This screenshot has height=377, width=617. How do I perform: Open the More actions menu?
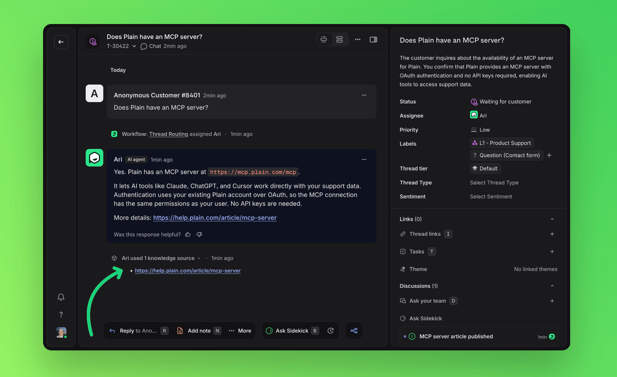click(x=240, y=331)
